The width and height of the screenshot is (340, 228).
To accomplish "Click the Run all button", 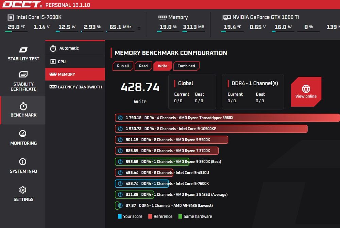I will coord(123,66).
